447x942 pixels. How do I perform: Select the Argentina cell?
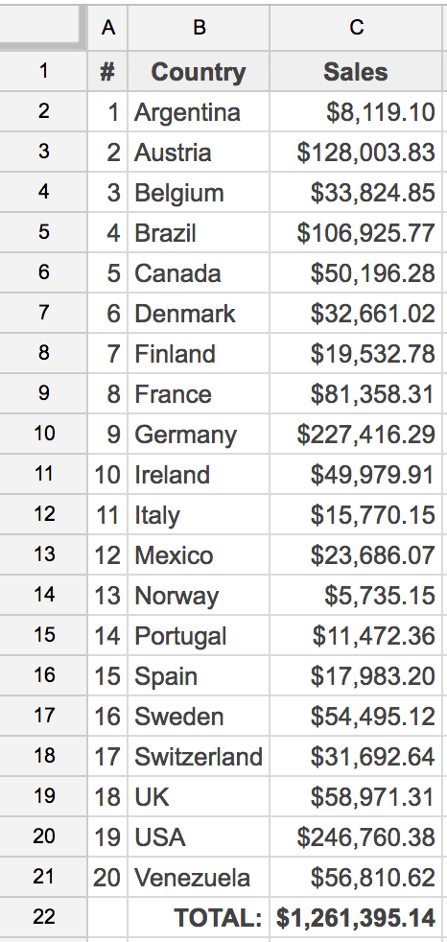199,111
